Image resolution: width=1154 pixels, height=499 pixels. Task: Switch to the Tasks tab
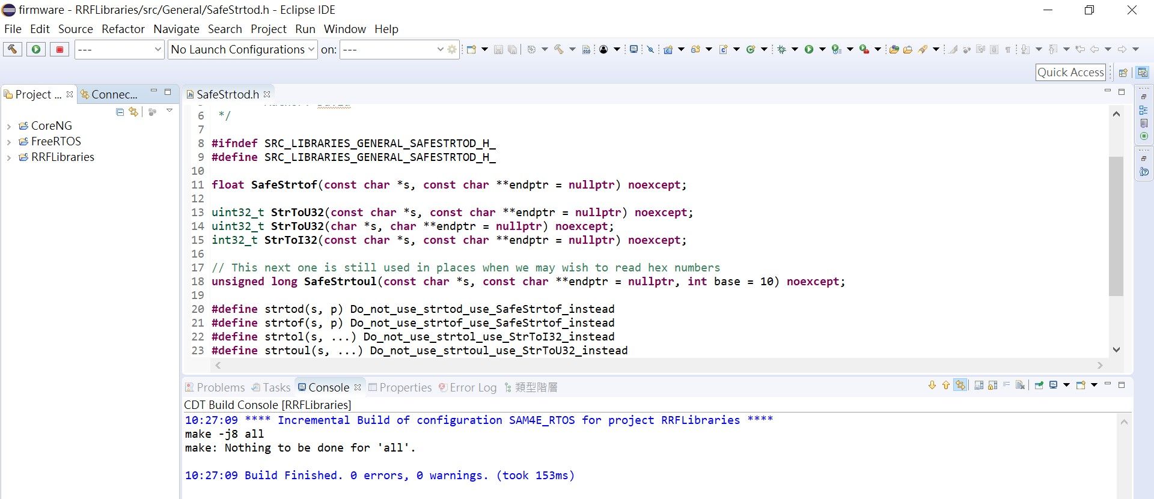coord(271,387)
